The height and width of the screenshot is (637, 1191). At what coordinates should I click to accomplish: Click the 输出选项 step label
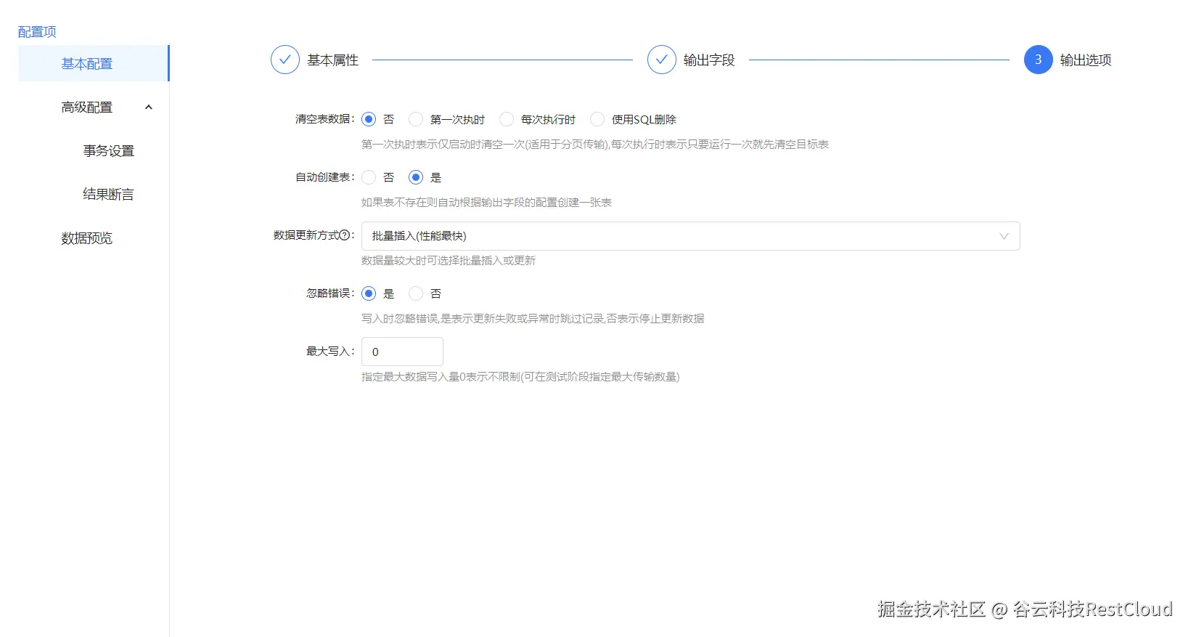click(1086, 60)
